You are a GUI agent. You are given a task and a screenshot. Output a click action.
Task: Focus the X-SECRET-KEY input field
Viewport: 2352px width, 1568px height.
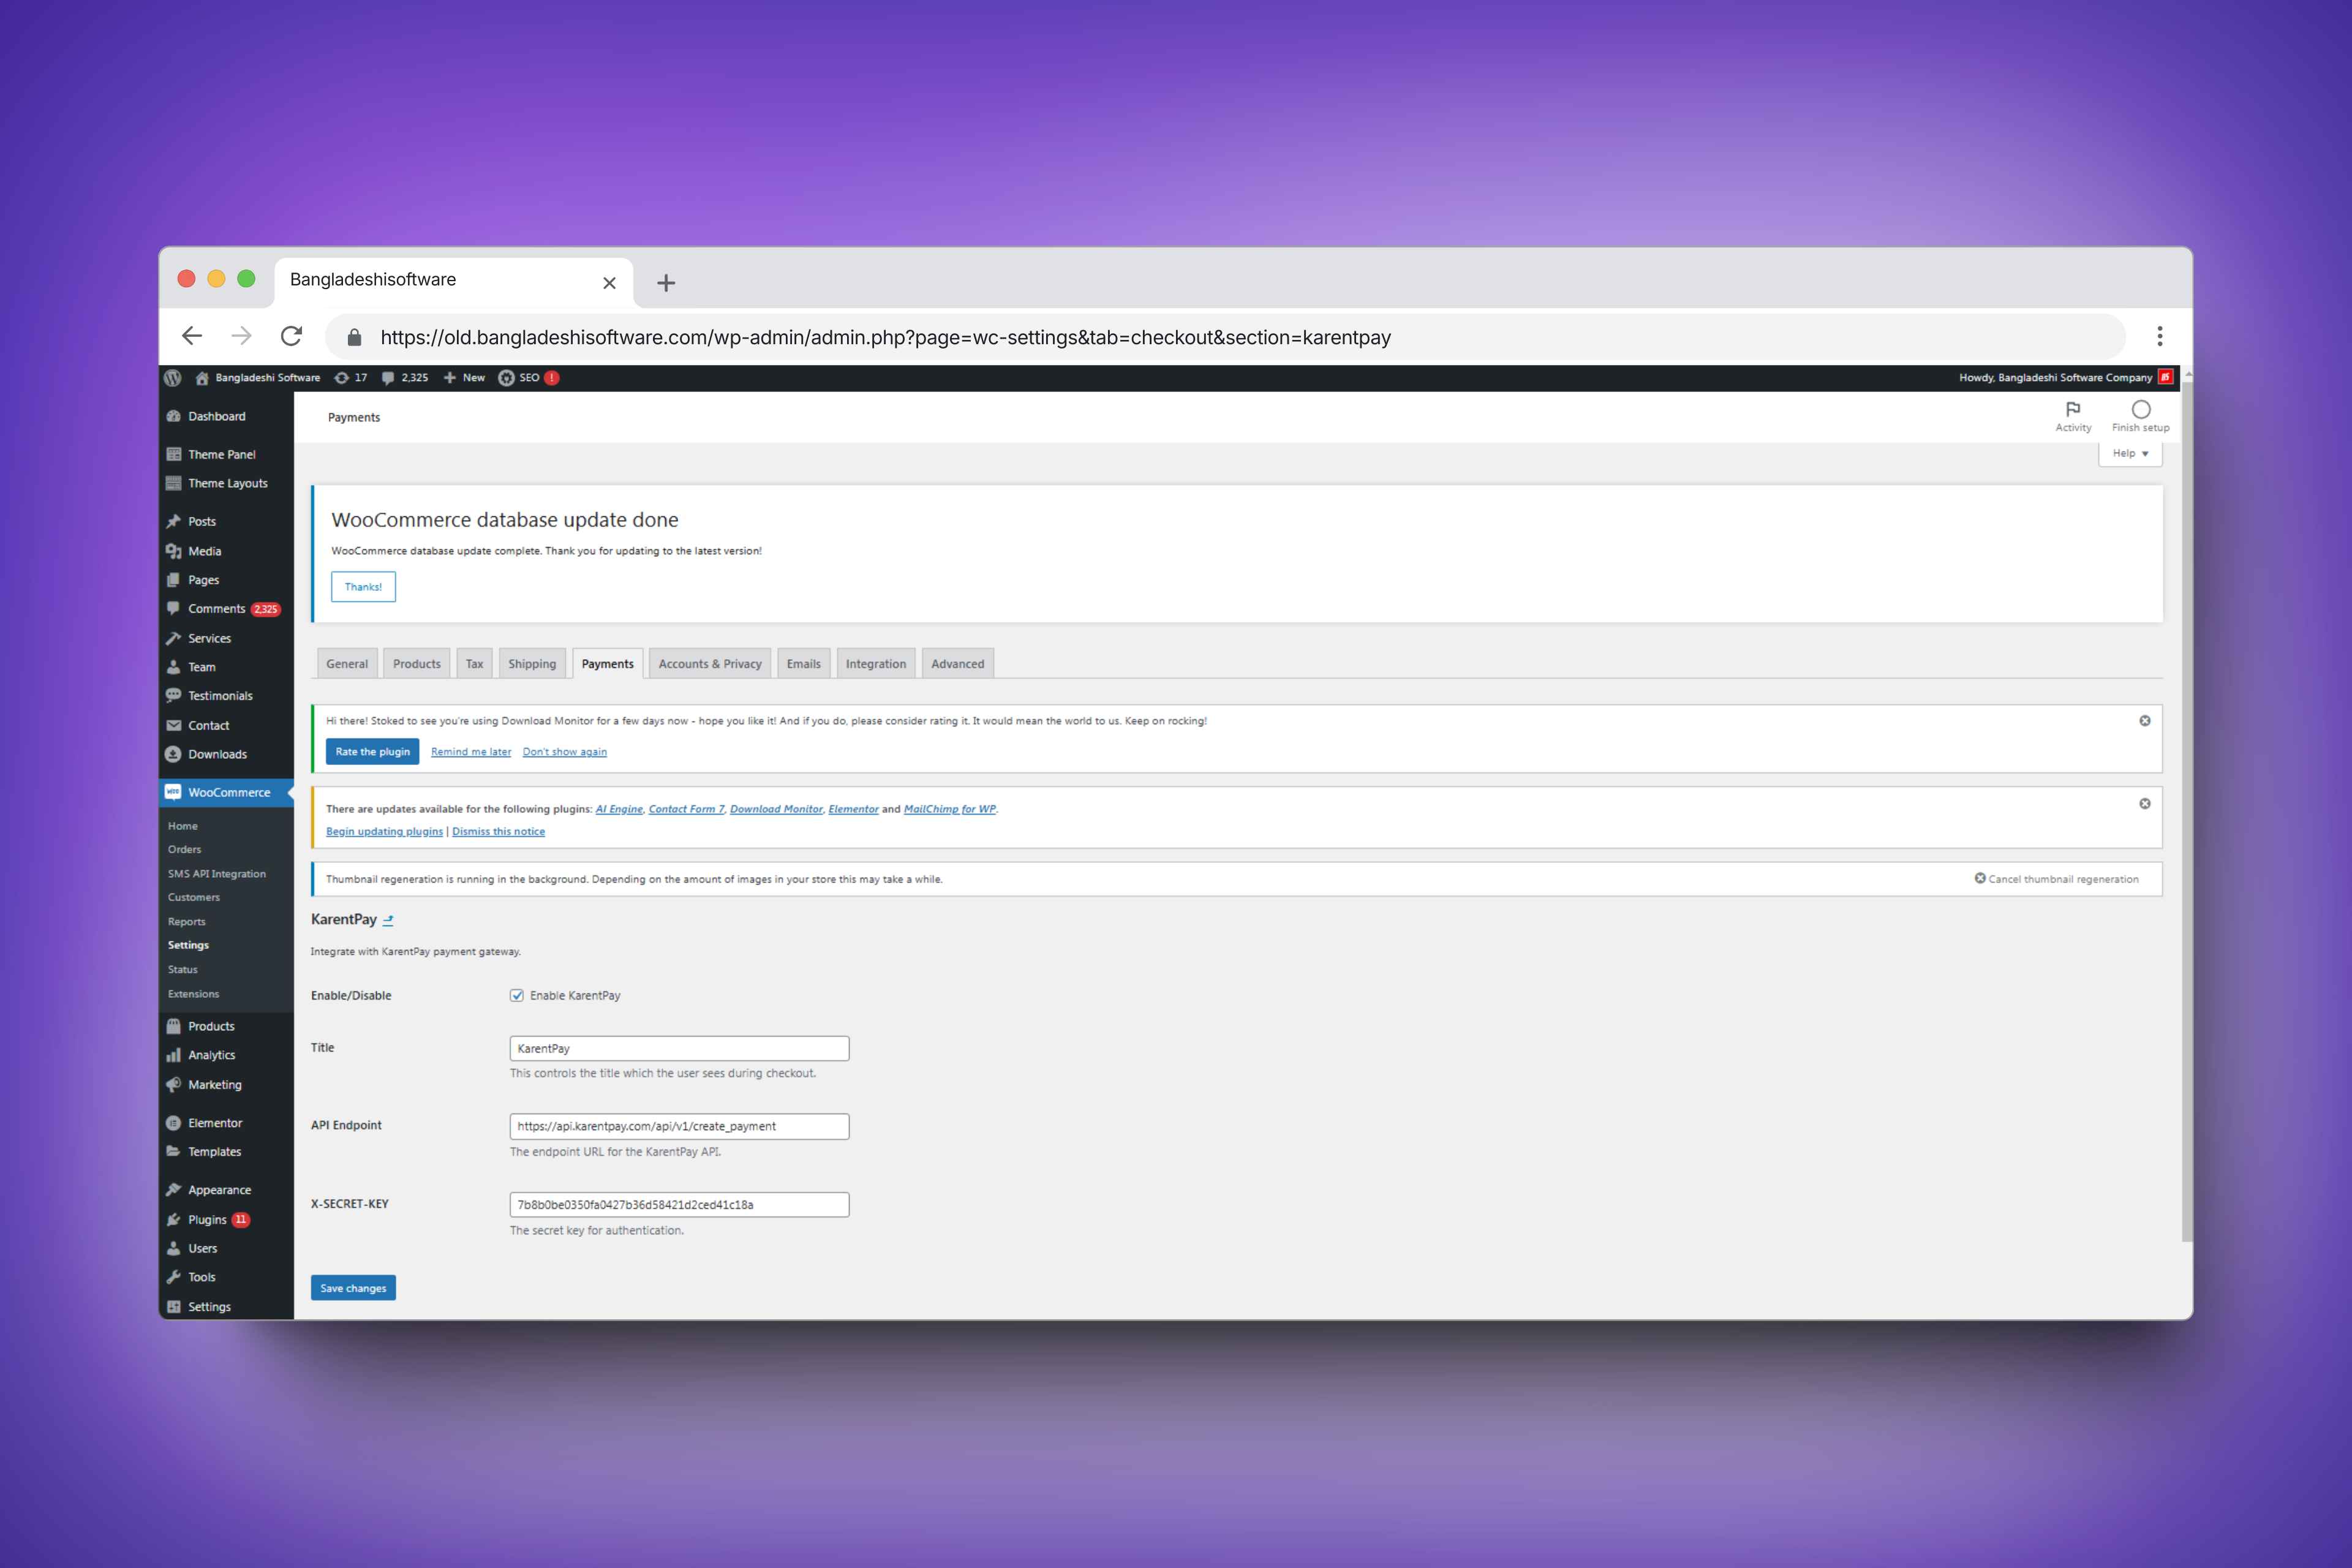pos(680,1205)
